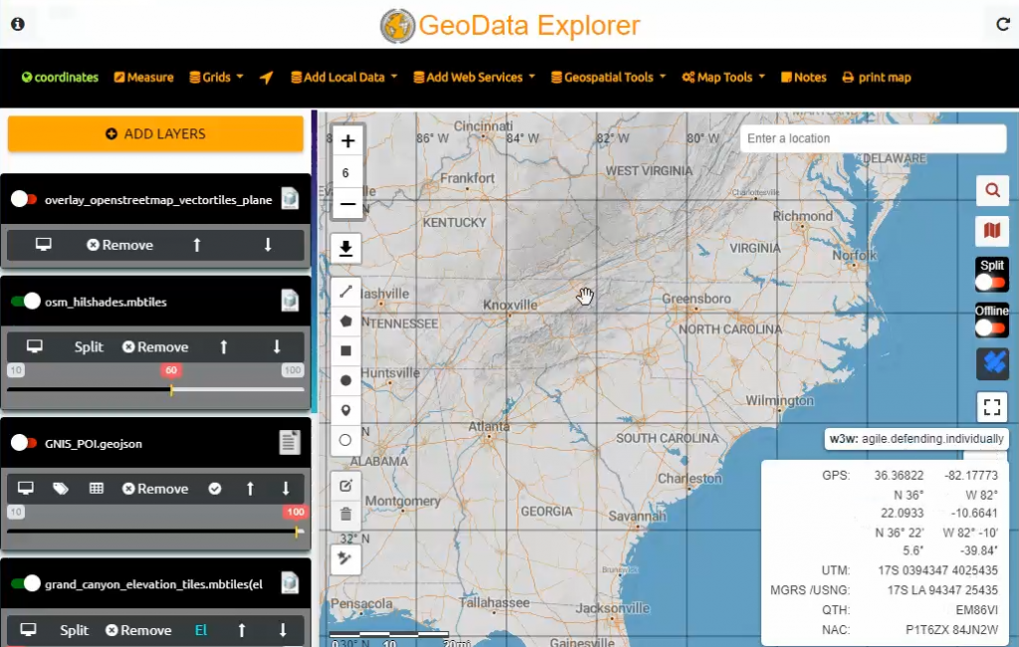
Task: Remove the GNIS_POI.geojson layer
Action: [x=155, y=489]
